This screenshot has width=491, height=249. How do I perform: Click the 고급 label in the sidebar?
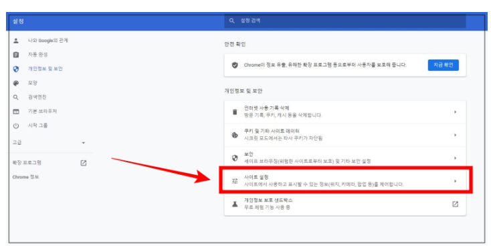coord(17,142)
